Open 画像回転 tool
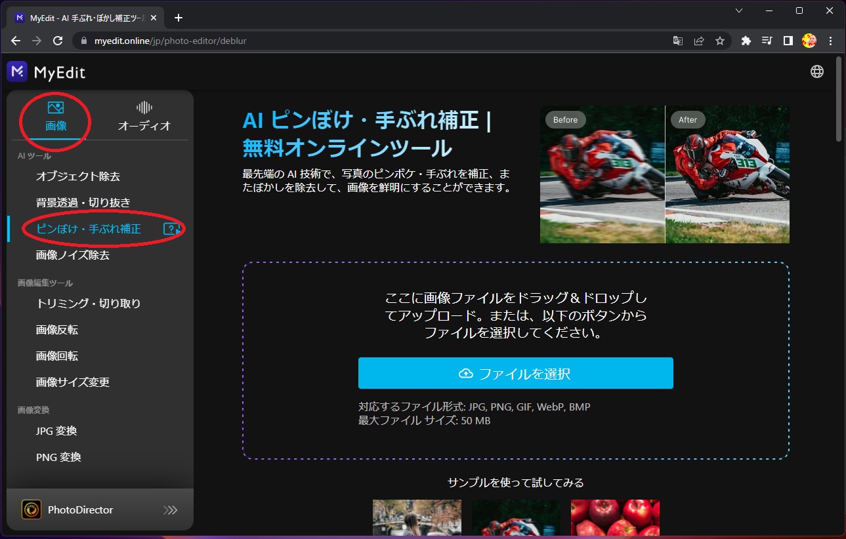Viewport: 846px width, 539px height. coord(56,356)
